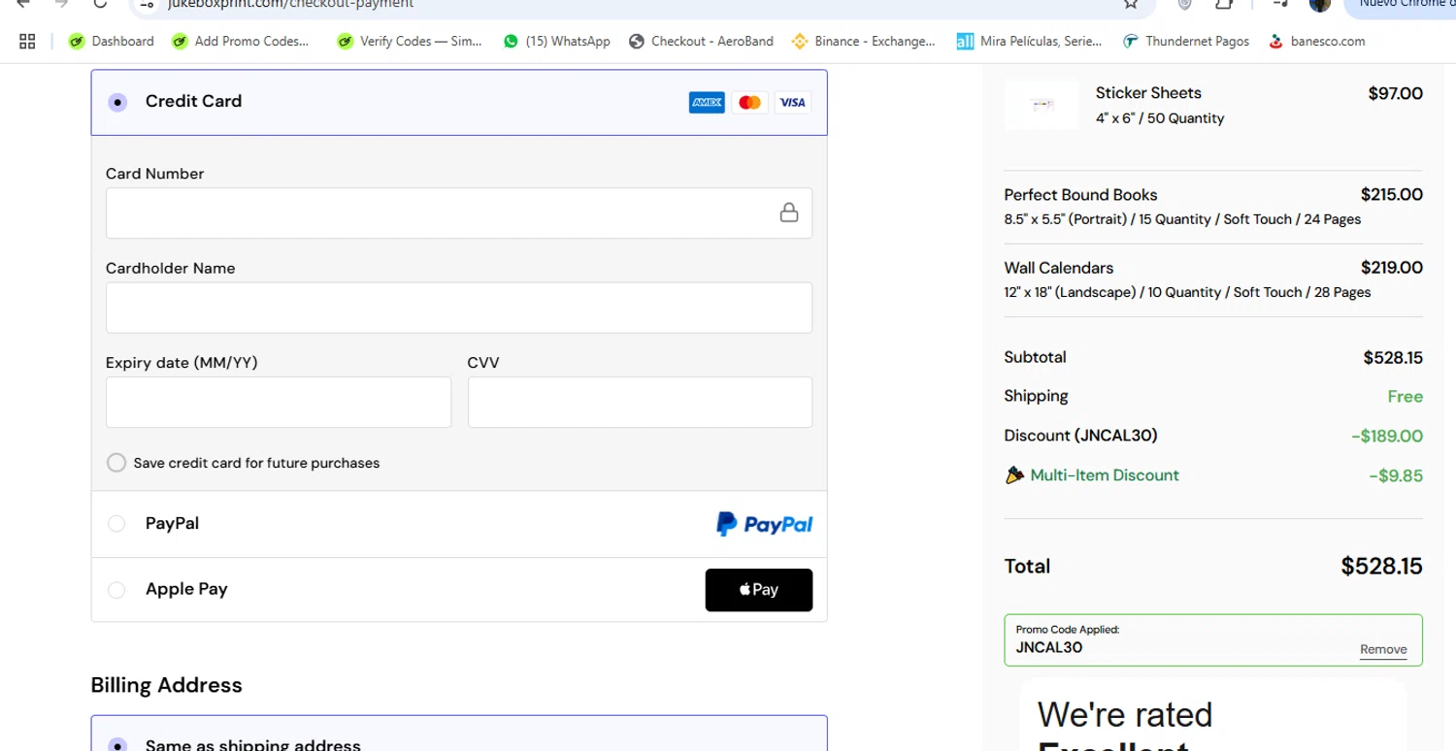Open the Checkout - AeroBand bookmark
The width and height of the screenshot is (1456, 751).
click(701, 41)
